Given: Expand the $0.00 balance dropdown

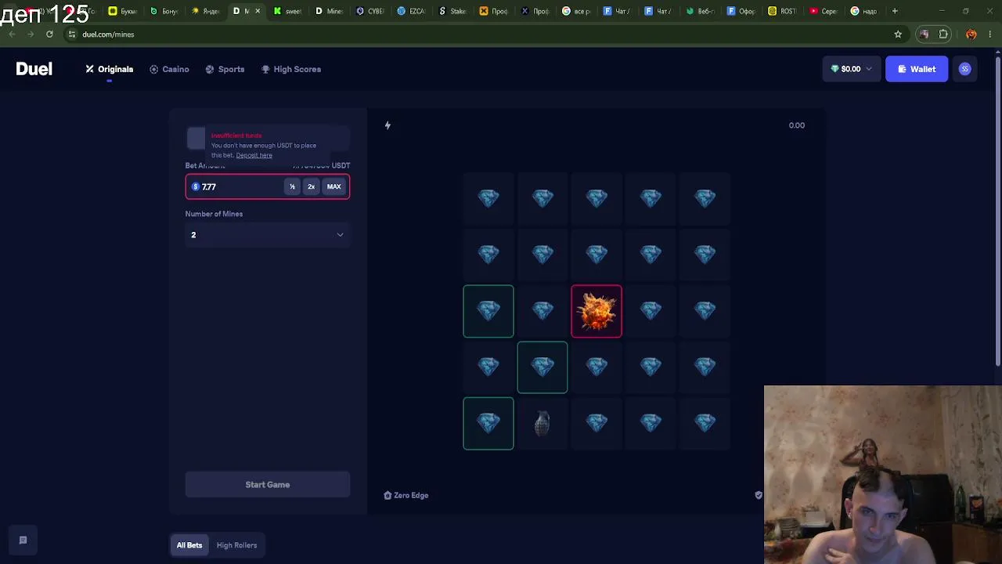Looking at the screenshot, I should [851, 69].
